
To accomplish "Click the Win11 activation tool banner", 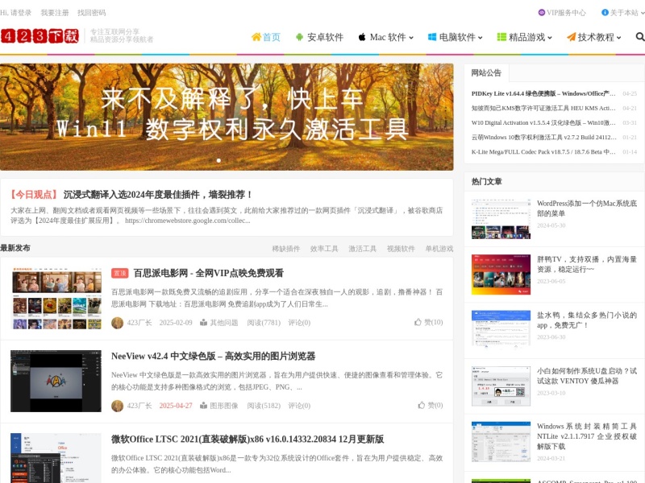I will tap(227, 117).
